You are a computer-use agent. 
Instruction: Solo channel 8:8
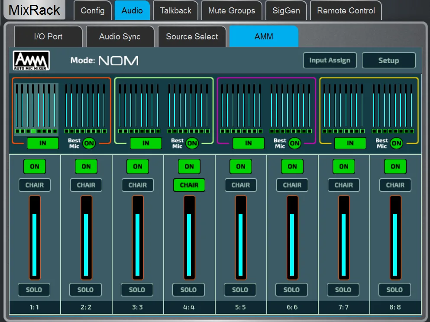click(x=395, y=290)
